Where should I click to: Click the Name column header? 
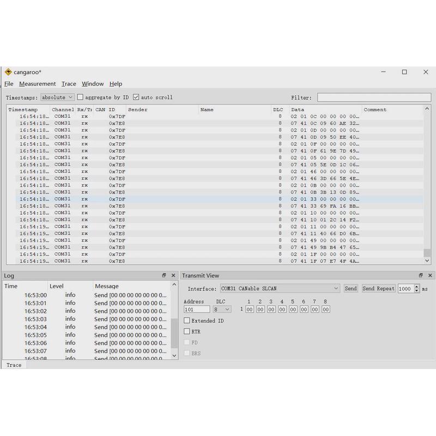235,110
